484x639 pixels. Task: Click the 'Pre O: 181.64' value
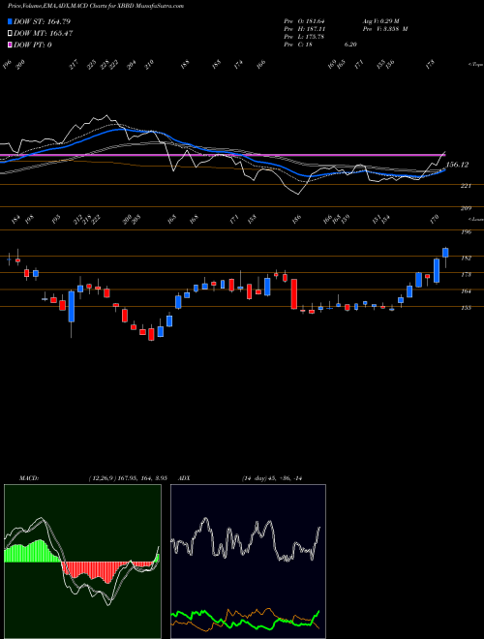tap(304, 21)
